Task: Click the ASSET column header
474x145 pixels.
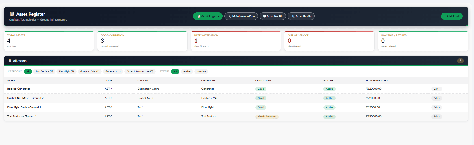Action: point(11,81)
